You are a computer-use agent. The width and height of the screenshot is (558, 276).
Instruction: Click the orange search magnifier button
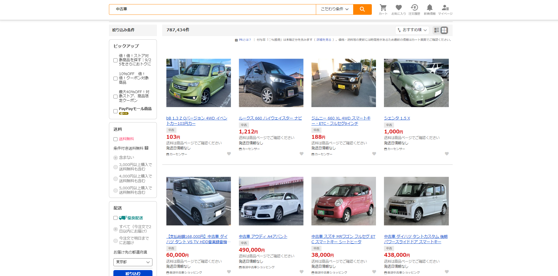click(362, 9)
